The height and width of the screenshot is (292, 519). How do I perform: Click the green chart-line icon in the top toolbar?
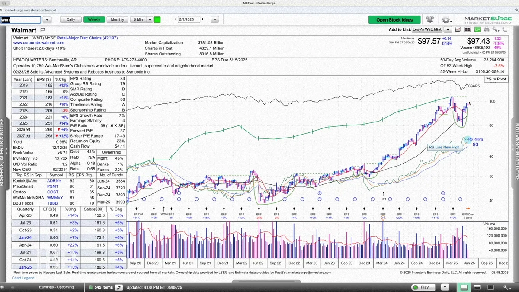coord(477,29)
